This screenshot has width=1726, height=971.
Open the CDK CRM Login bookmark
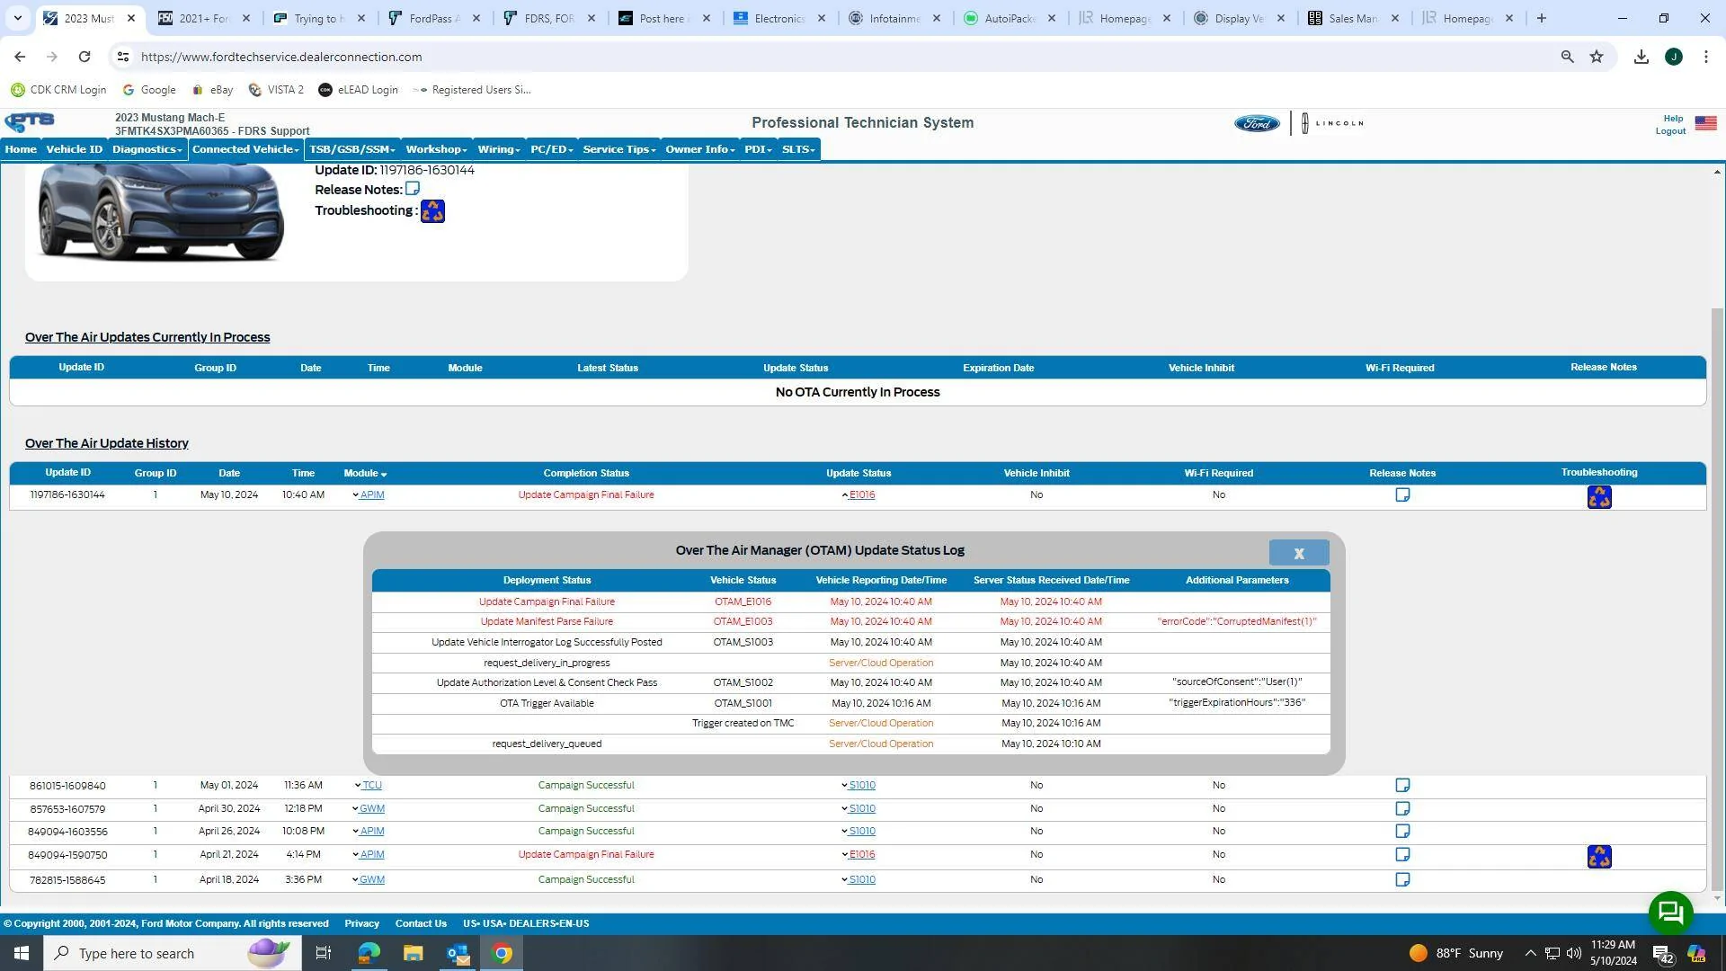(x=58, y=90)
